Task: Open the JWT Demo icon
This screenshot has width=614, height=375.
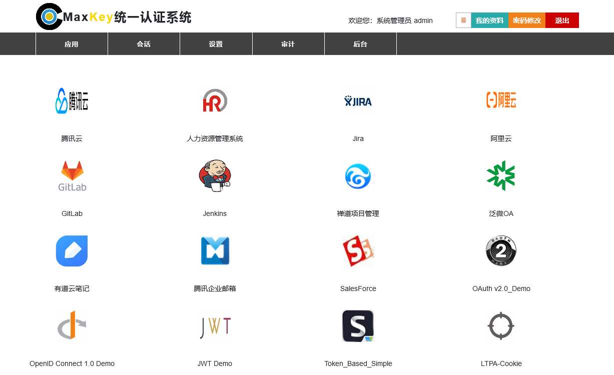Action: tap(215, 326)
